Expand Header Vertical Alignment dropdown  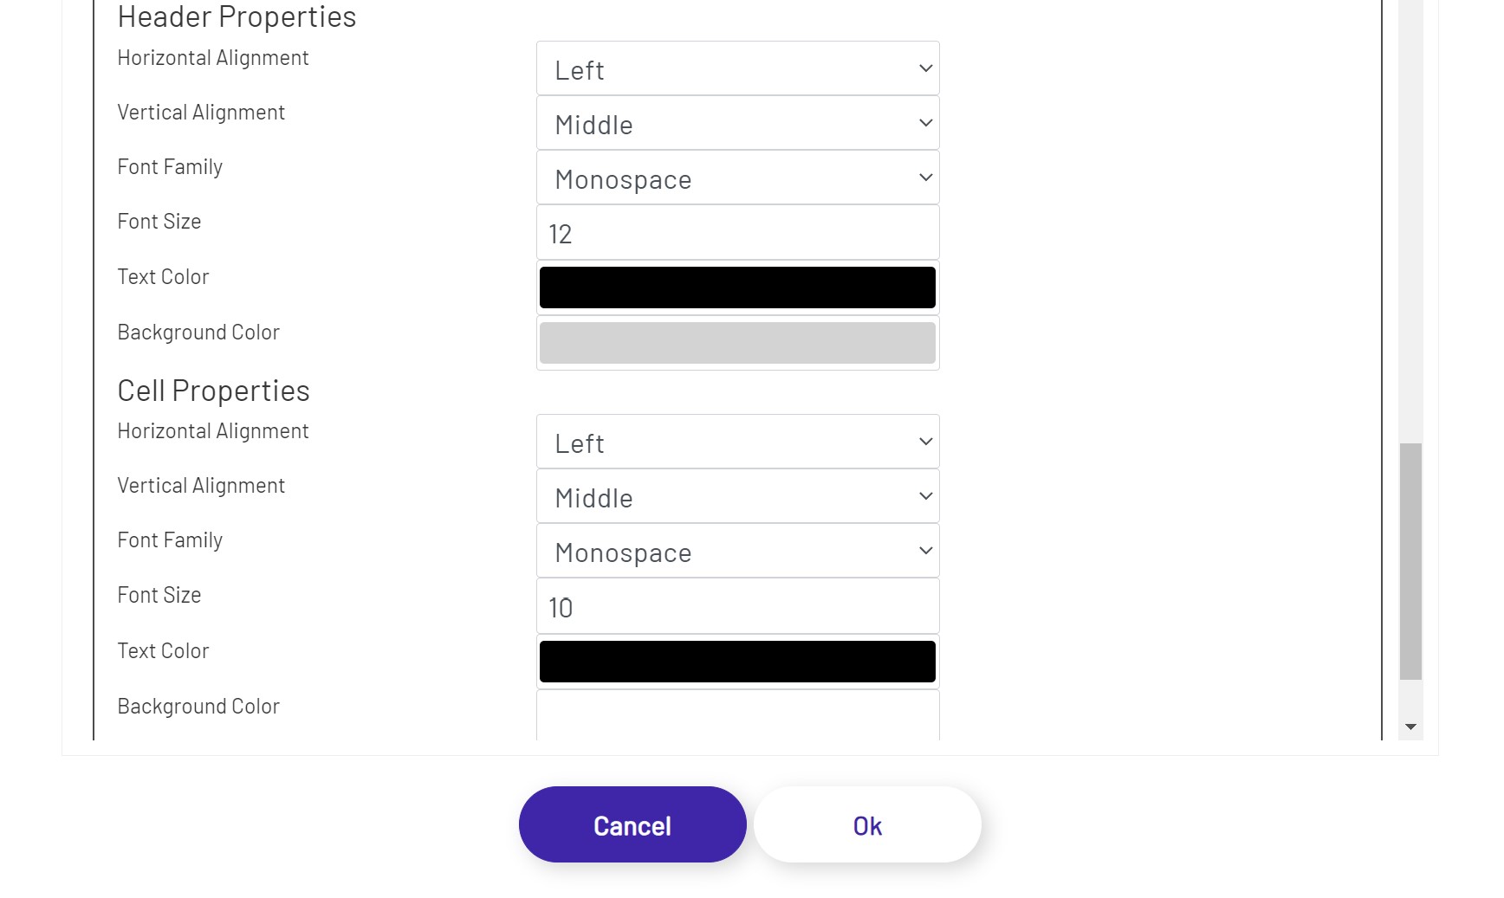click(736, 124)
